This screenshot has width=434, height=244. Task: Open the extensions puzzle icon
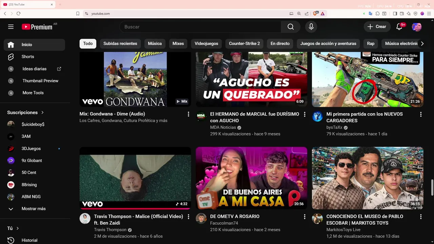pos(377,14)
